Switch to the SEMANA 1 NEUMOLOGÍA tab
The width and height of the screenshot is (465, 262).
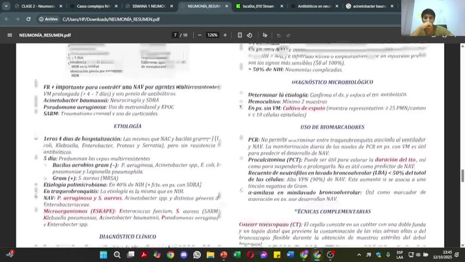(149, 6)
